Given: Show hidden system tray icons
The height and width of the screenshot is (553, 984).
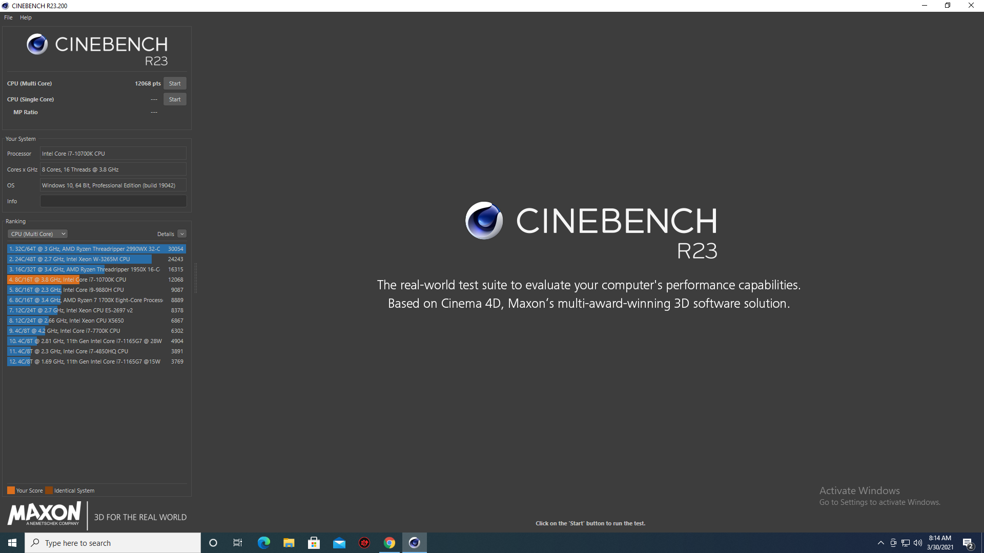Looking at the screenshot, I should point(880,543).
